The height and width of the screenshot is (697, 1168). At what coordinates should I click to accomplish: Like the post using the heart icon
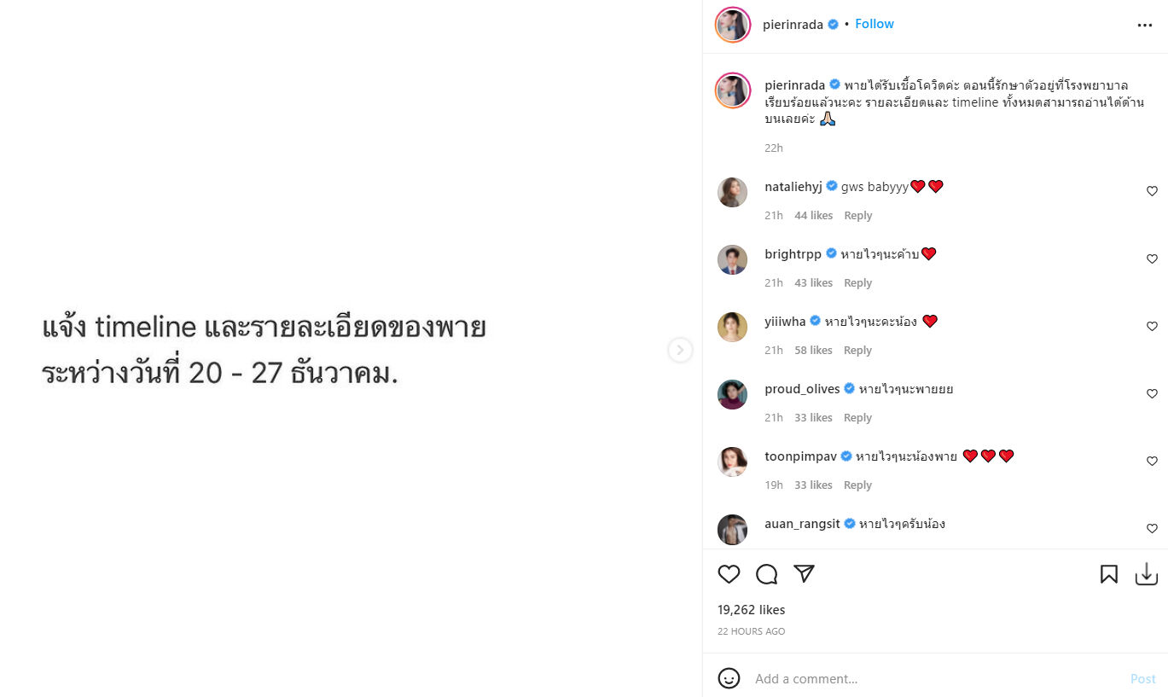pos(729,574)
